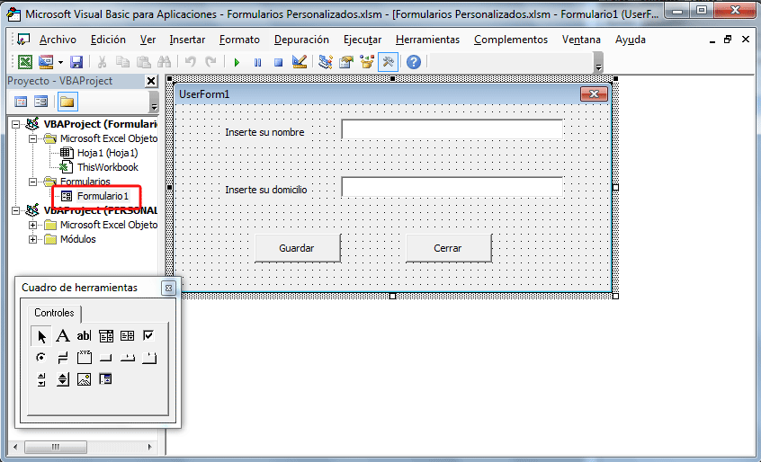The height and width of the screenshot is (462, 761).
Task: Click the Cut scissors icon
Action: pyautogui.click(x=102, y=62)
